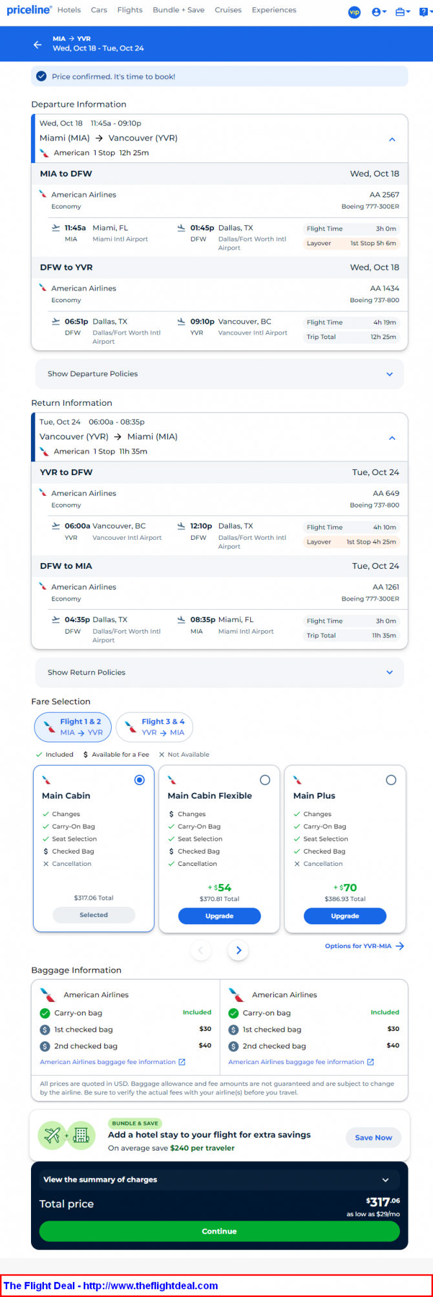Open the user account profile menu

[x=379, y=12]
